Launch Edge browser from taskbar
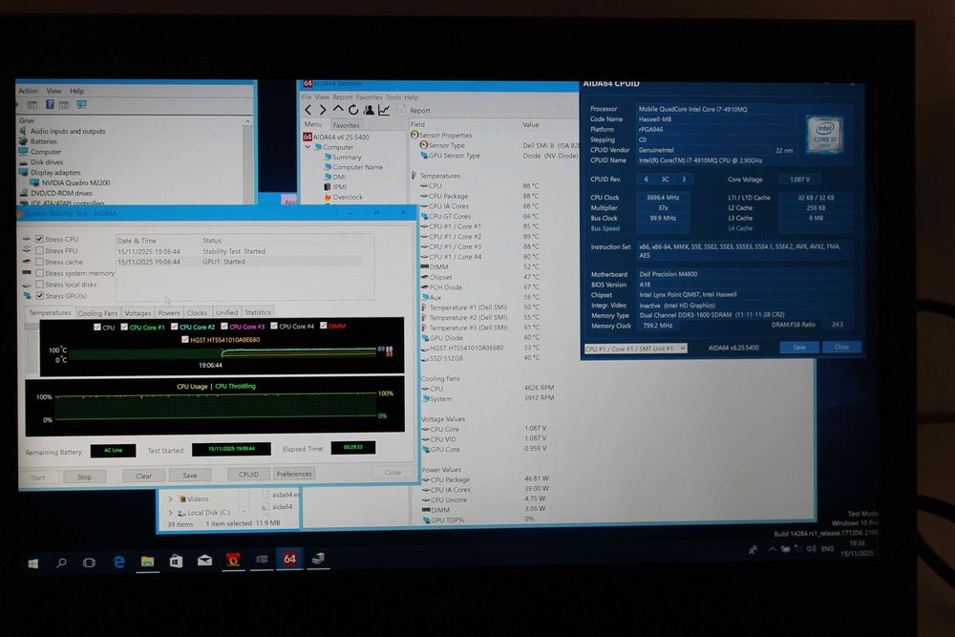955x637 pixels. [x=118, y=563]
